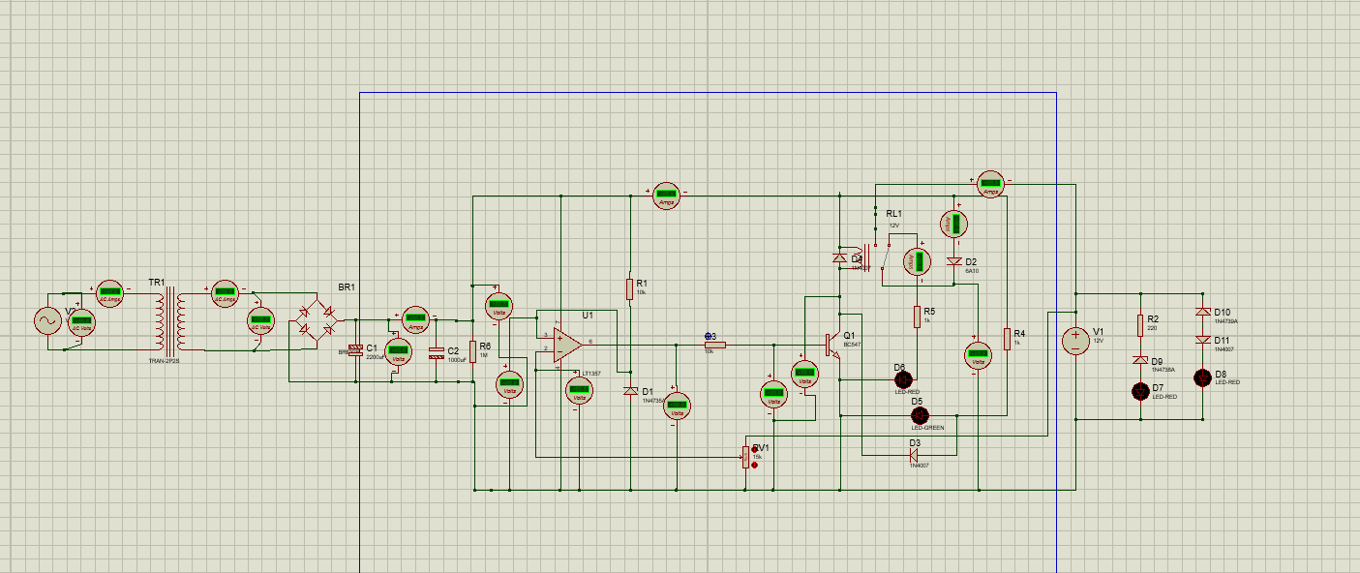Image resolution: width=1360 pixels, height=573 pixels.
Task: Select the Volts meter below R6
Action: pyautogui.click(x=509, y=385)
